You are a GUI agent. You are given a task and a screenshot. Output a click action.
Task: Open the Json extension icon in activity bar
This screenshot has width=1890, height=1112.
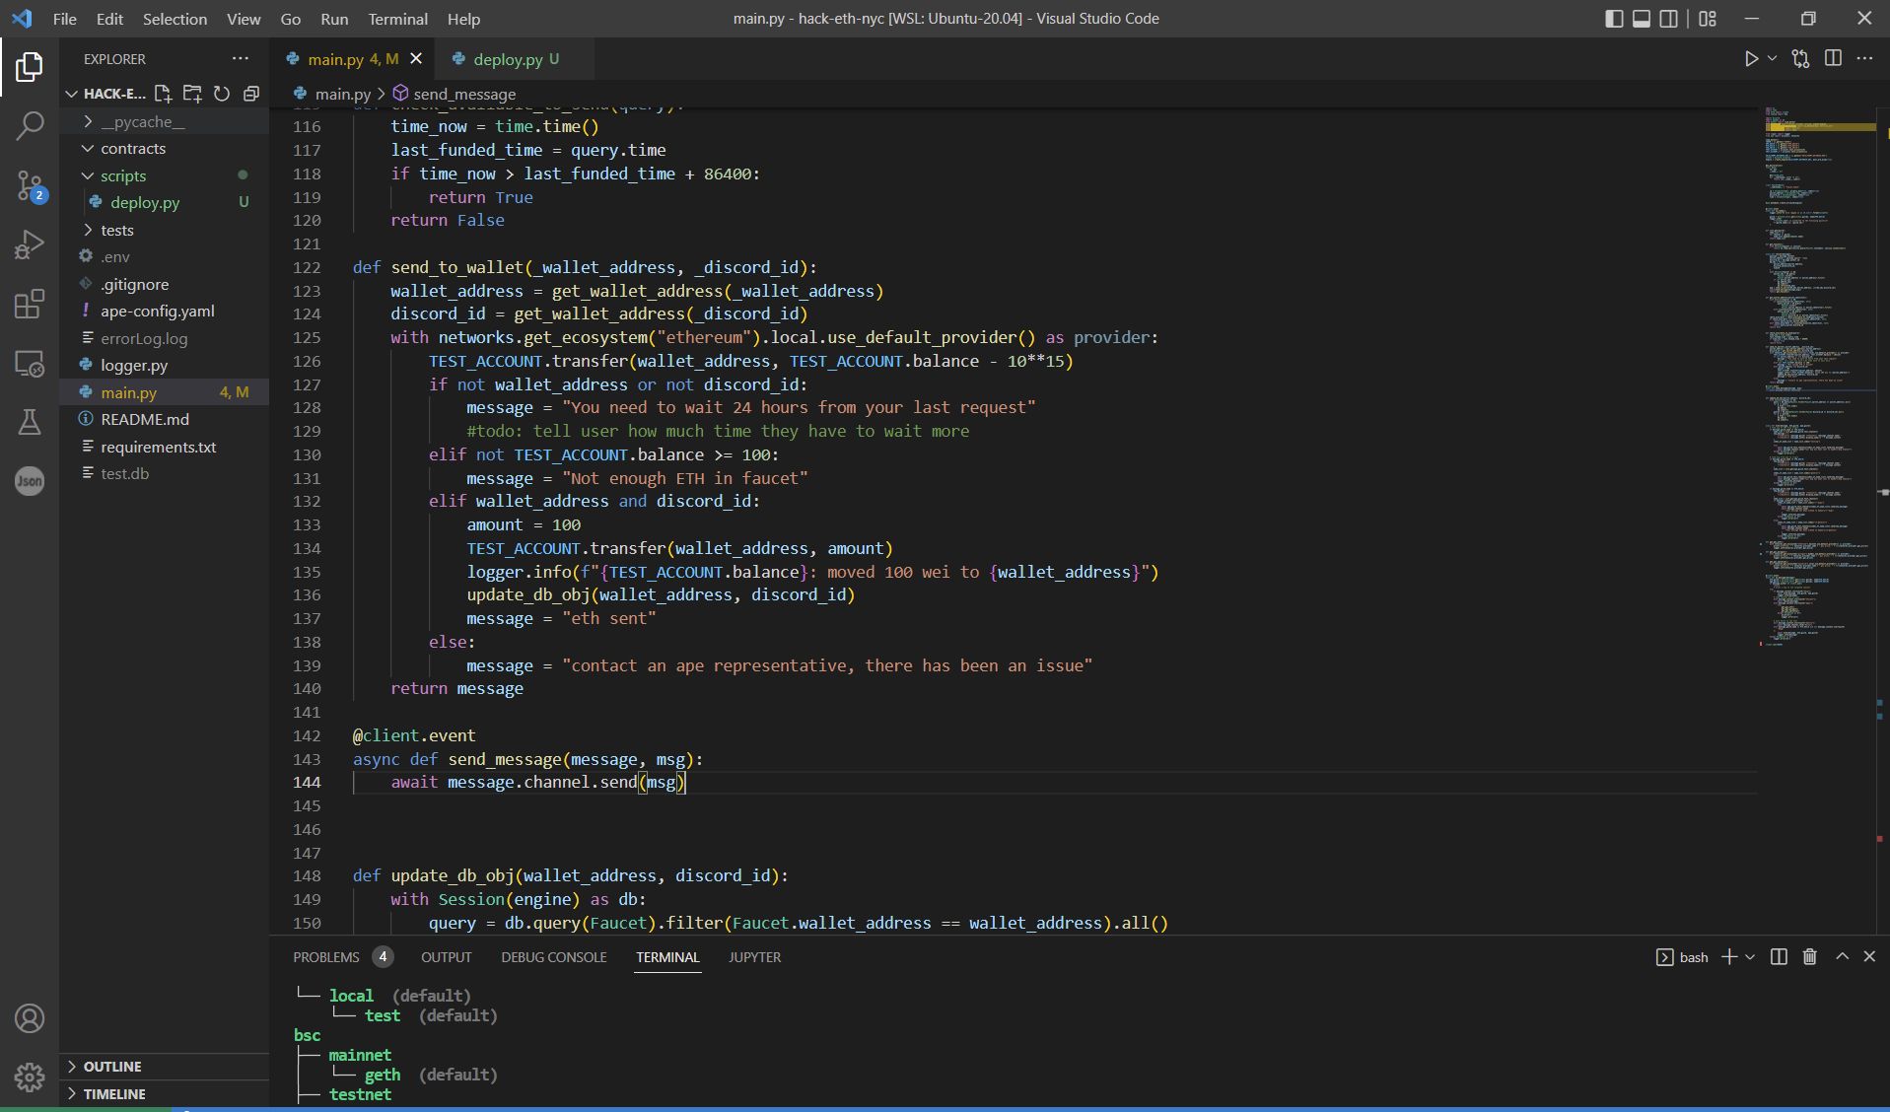(x=30, y=481)
